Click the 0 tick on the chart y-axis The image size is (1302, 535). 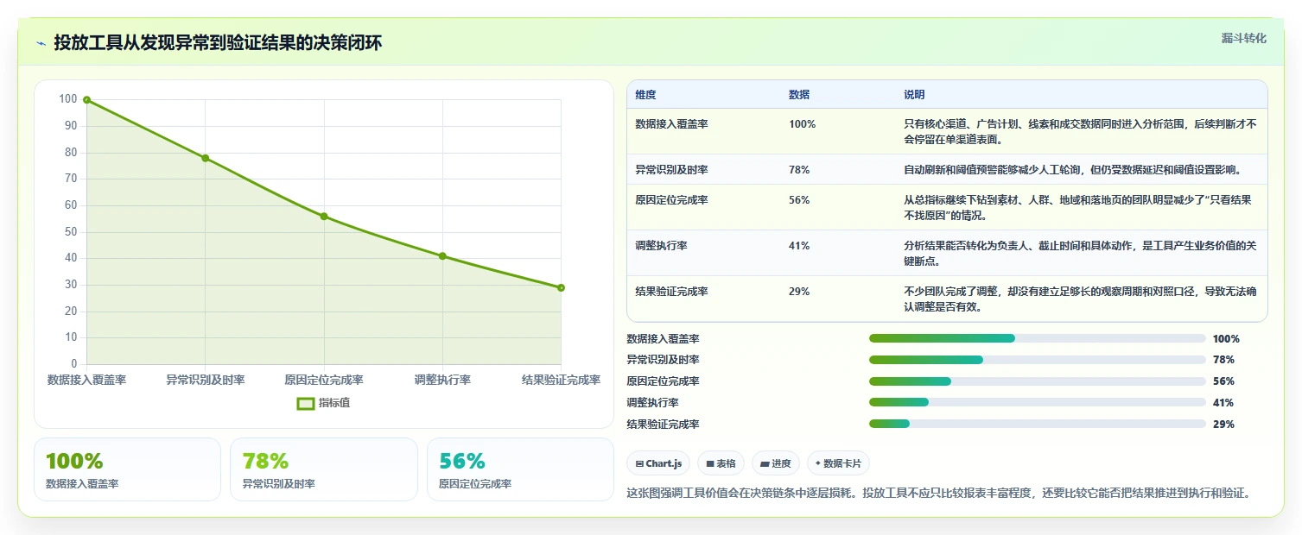pyautogui.click(x=74, y=363)
